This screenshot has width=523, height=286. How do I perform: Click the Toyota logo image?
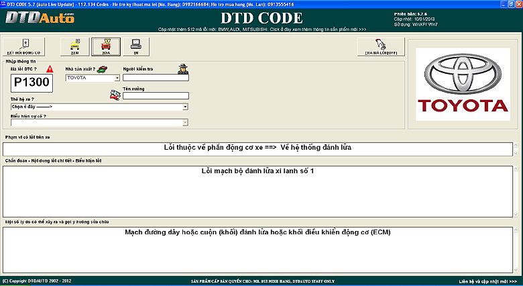coord(463,84)
